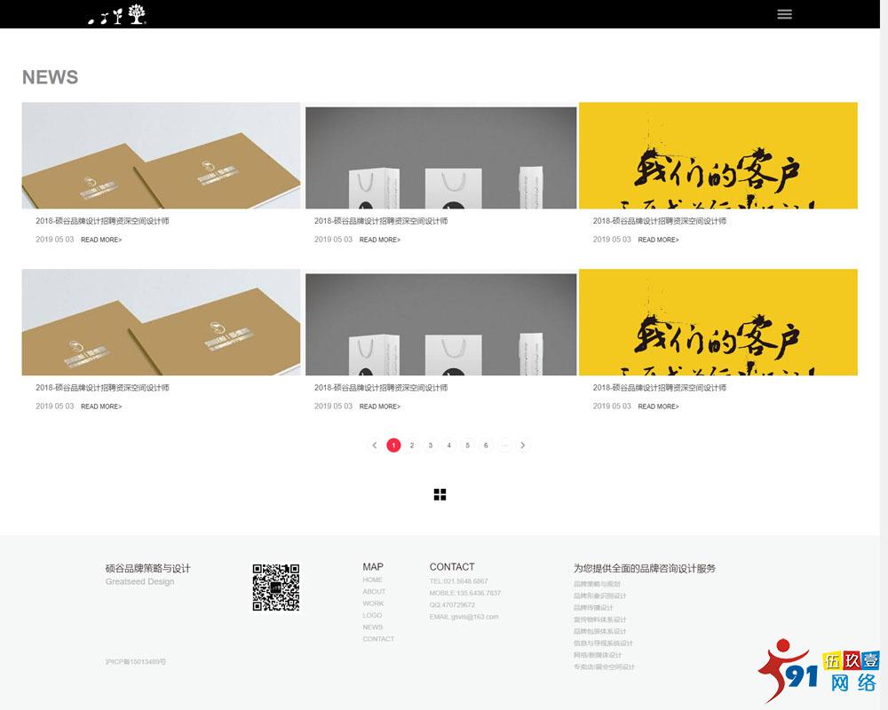The height and width of the screenshot is (710, 888).
Task: Click the email address in footer CONTACT
Action: click(464, 617)
